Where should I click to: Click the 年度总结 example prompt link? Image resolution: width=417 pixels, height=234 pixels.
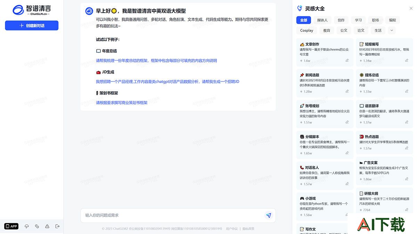click(x=156, y=61)
